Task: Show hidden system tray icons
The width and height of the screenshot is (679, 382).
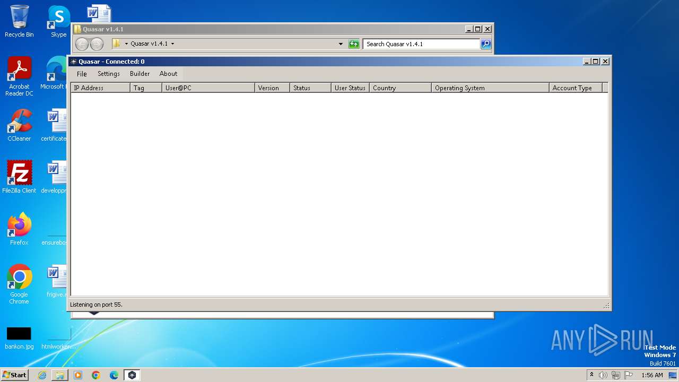Action: [591, 375]
